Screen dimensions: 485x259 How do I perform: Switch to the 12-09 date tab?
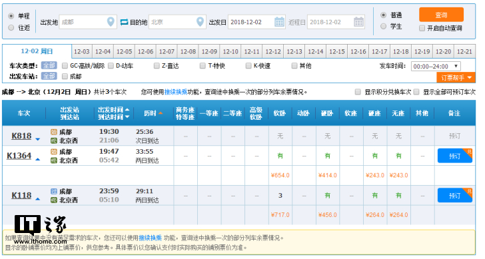(209, 52)
